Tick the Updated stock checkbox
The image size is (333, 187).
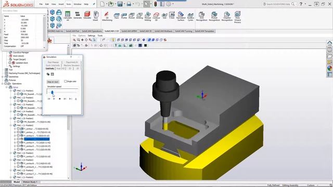[10, 63]
